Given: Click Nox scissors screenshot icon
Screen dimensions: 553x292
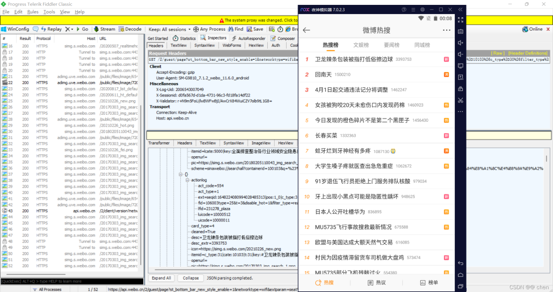Looking at the screenshot, I should [460, 100].
